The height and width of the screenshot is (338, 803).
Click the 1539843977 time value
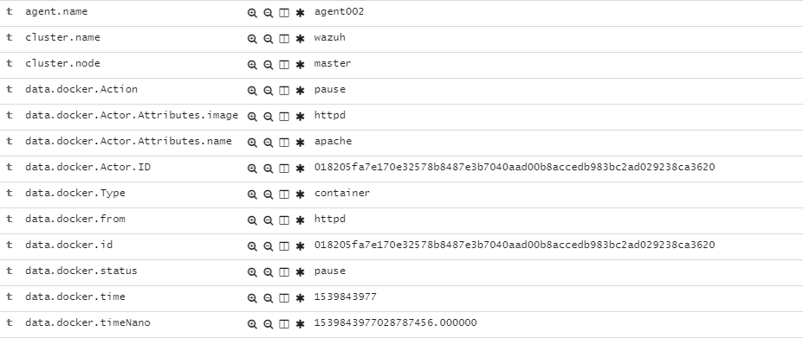coord(345,297)
